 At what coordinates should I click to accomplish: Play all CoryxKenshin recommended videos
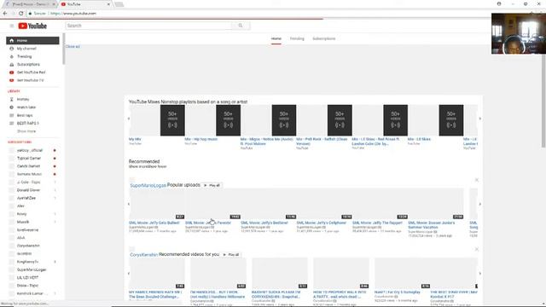[231, 255]
